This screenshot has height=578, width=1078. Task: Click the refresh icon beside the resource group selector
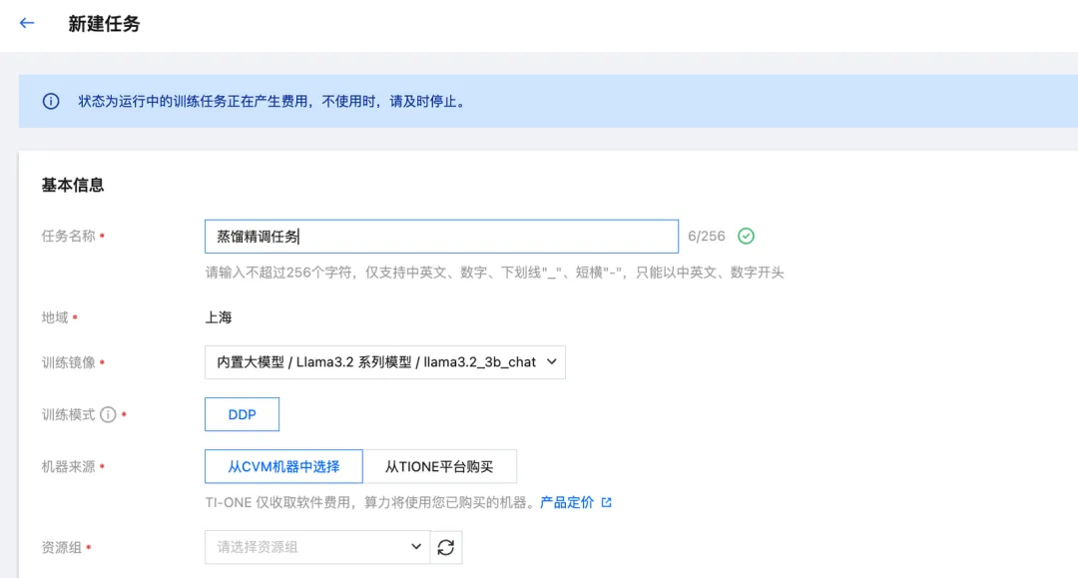[446, 547]
